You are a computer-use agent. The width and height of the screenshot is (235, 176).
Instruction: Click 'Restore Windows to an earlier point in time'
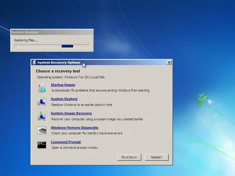point(82,105)
